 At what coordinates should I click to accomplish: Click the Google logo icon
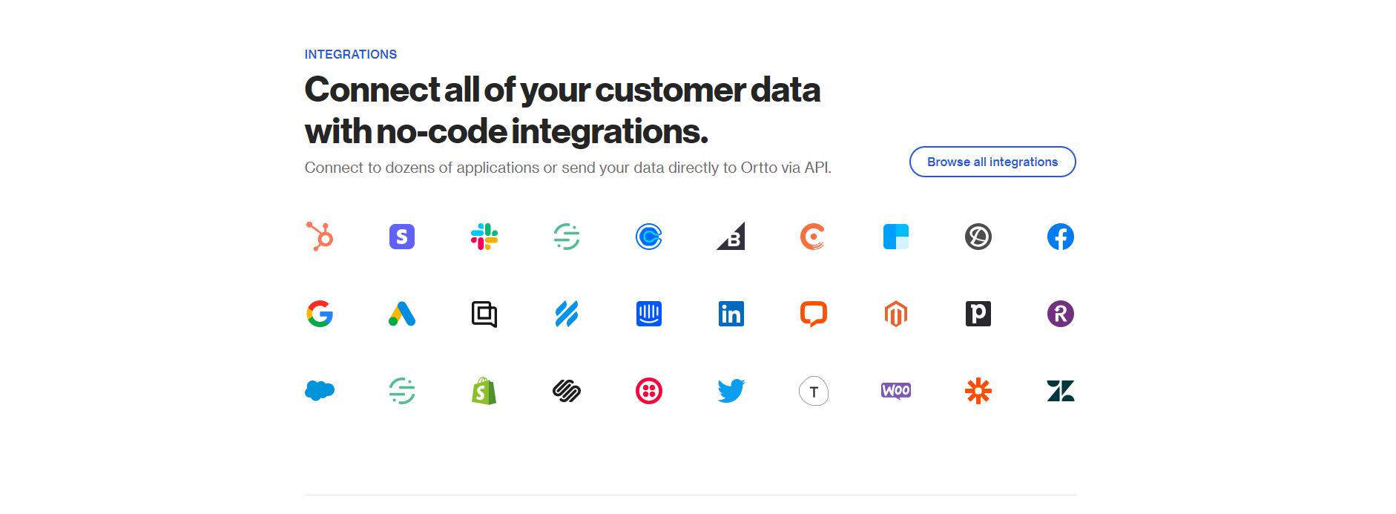(320, 314)
